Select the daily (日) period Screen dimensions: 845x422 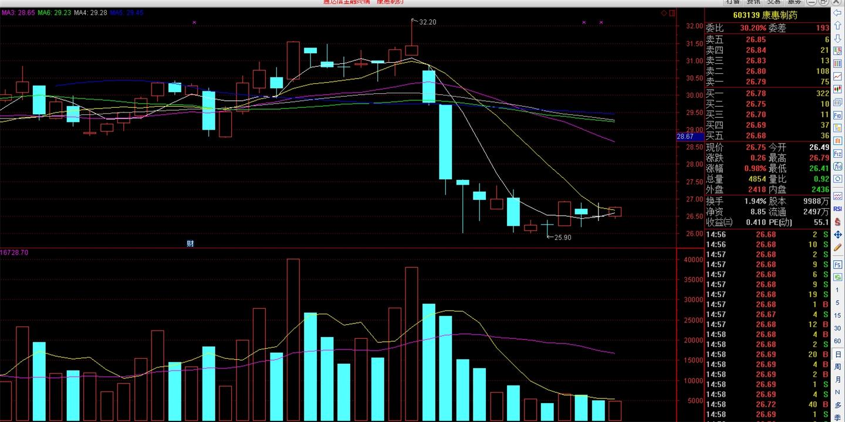pyautogui.click(x=838, y=354)
